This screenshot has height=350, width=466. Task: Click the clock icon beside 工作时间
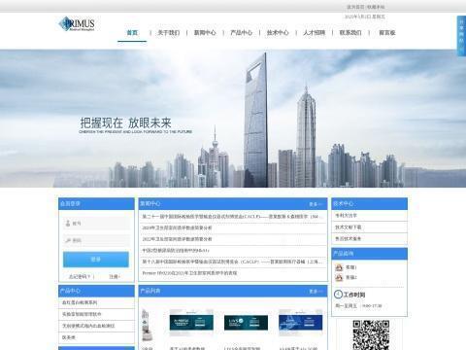pyautogui.click(x=338, y=295)
